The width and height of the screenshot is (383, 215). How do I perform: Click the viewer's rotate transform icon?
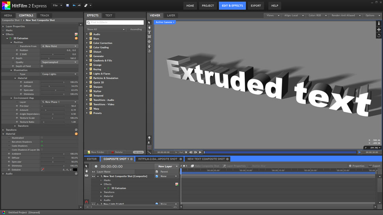[379, 35]
